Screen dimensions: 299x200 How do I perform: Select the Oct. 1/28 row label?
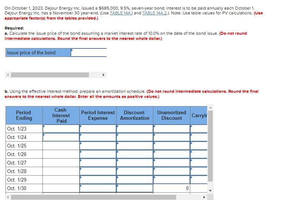tap(17, 171)
